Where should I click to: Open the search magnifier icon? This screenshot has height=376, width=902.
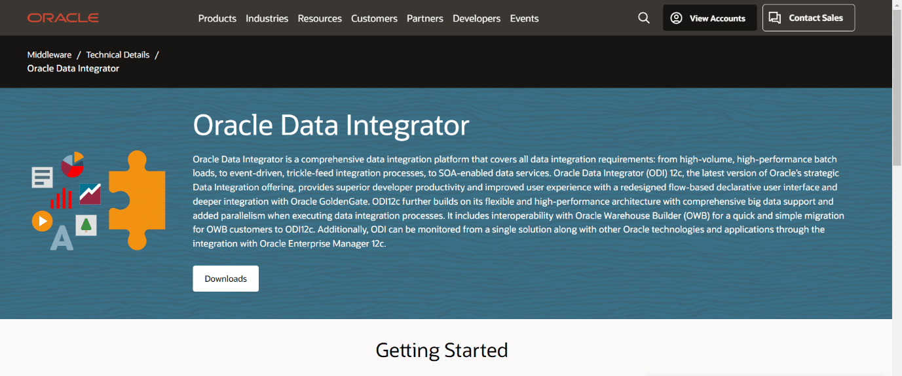click(x=644, y=18)
